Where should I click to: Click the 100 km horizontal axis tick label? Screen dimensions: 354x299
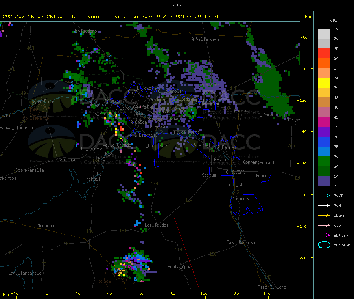tap(204, 293)
